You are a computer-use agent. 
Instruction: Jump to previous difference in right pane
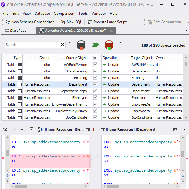183,176
